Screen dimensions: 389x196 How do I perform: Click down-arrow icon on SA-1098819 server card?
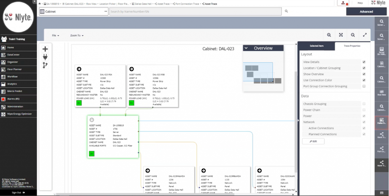tap(92, 120)
